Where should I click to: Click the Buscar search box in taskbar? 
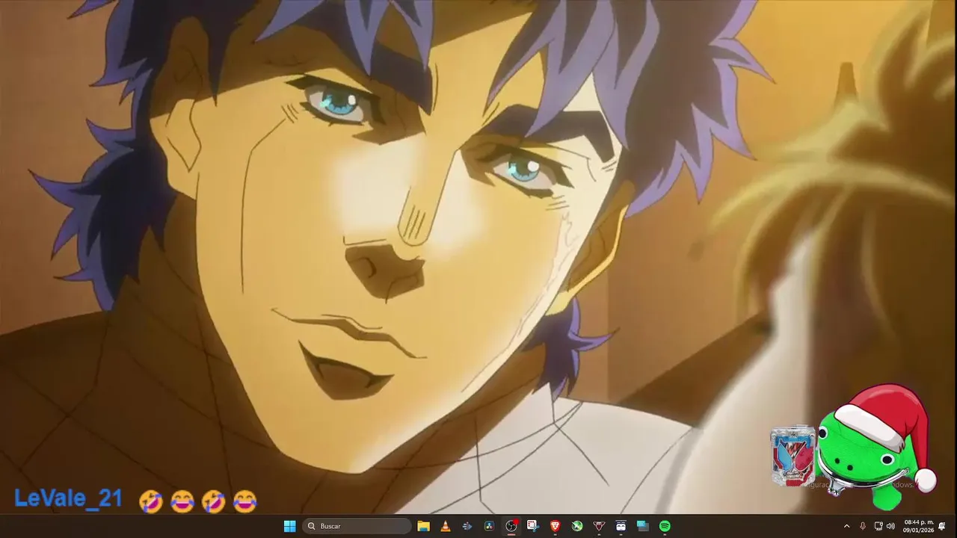click(357, 526)
